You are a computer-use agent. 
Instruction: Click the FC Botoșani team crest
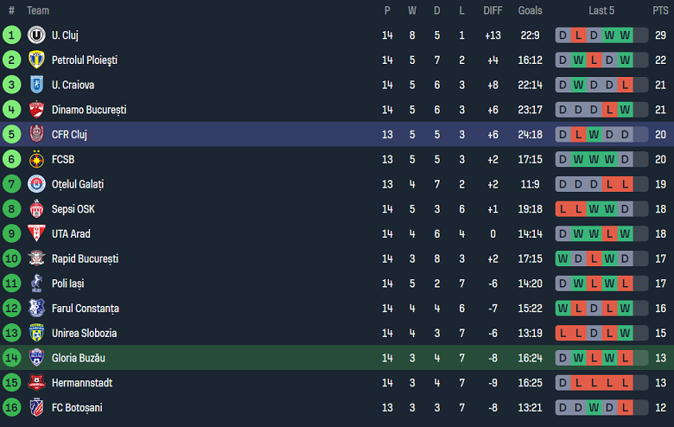click(36, 407)
